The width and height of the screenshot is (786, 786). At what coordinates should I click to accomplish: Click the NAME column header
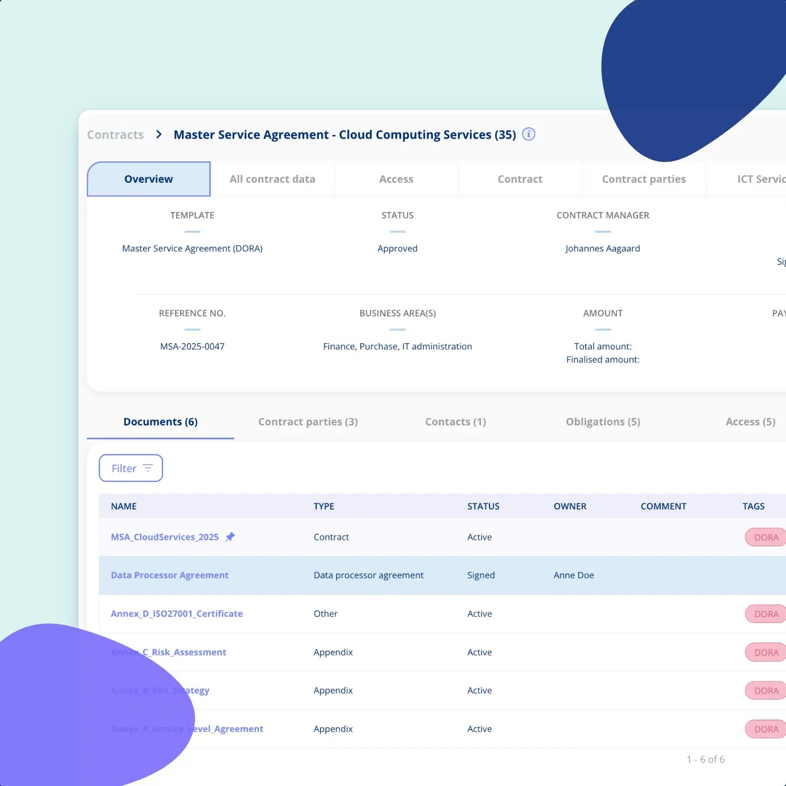coord(124,506)
